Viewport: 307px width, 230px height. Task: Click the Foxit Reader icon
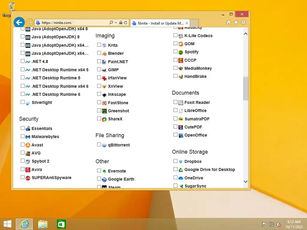181,102
